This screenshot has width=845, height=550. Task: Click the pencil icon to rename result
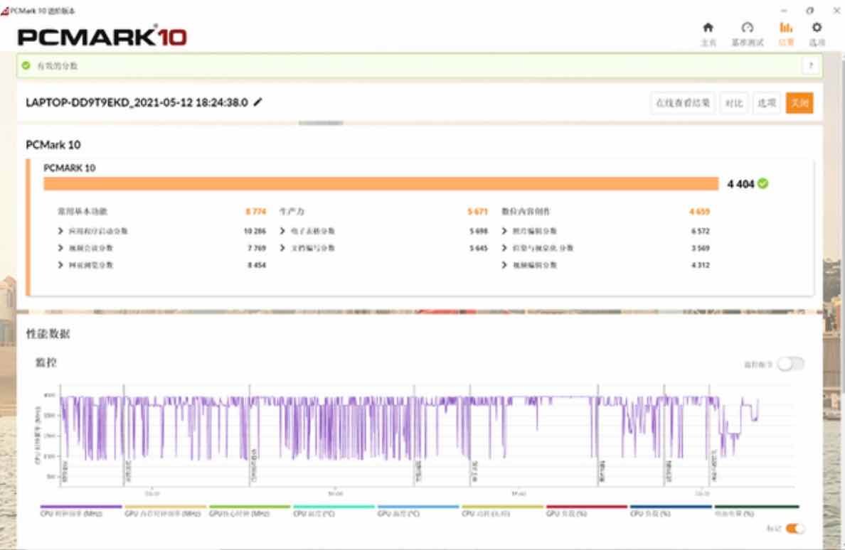[257, 102]
